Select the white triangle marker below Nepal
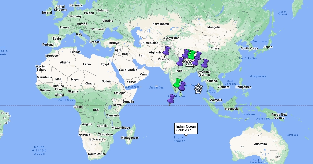Image resolution: width=313 pixels, height=164 pixels. 189,63
